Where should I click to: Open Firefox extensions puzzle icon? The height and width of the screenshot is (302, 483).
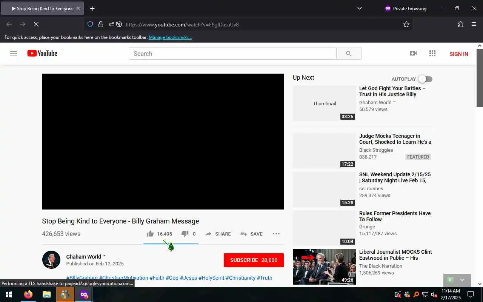pyautogui.click(x=460, y=25)
